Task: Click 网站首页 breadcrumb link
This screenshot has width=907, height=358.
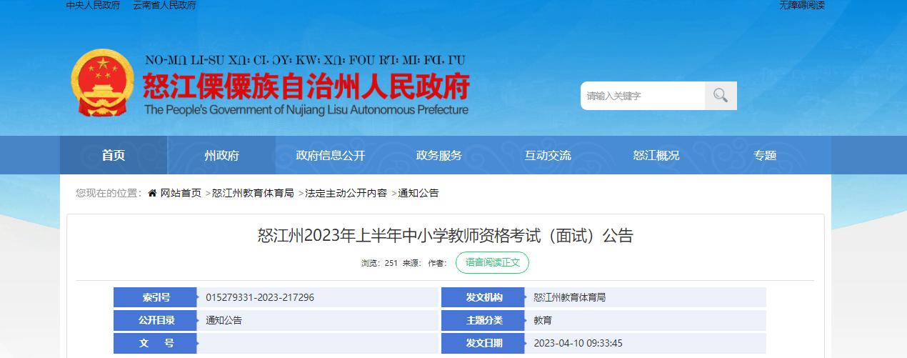Action: tap(181, 194)
